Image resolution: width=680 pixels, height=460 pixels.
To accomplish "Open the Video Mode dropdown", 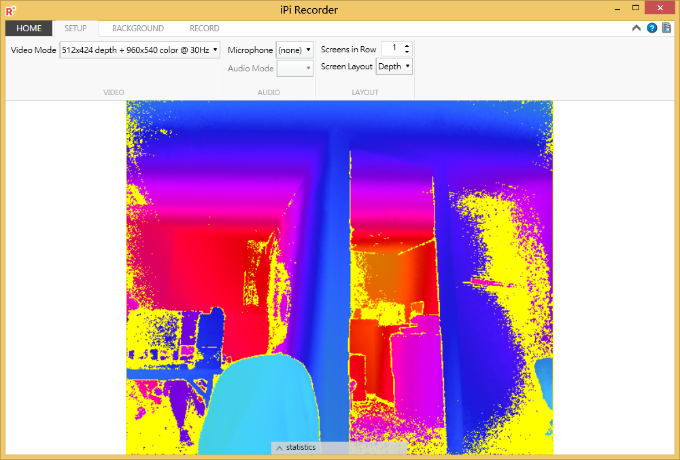I will click(139, 50).
